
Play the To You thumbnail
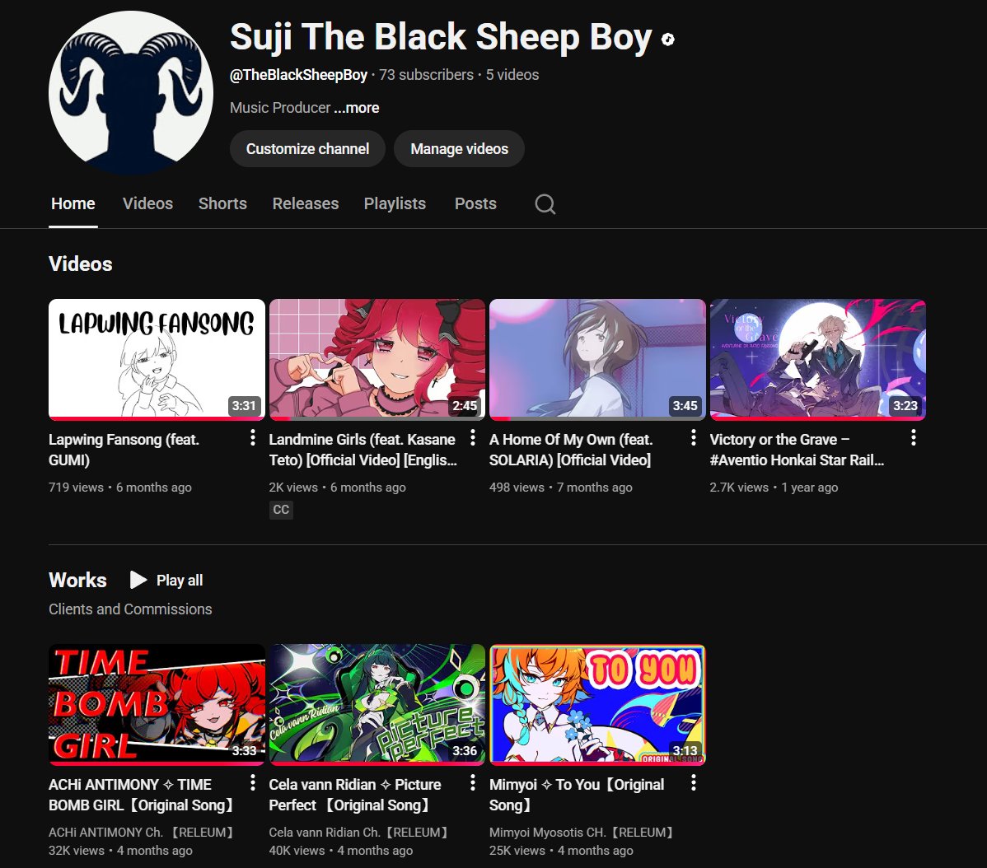597,704
